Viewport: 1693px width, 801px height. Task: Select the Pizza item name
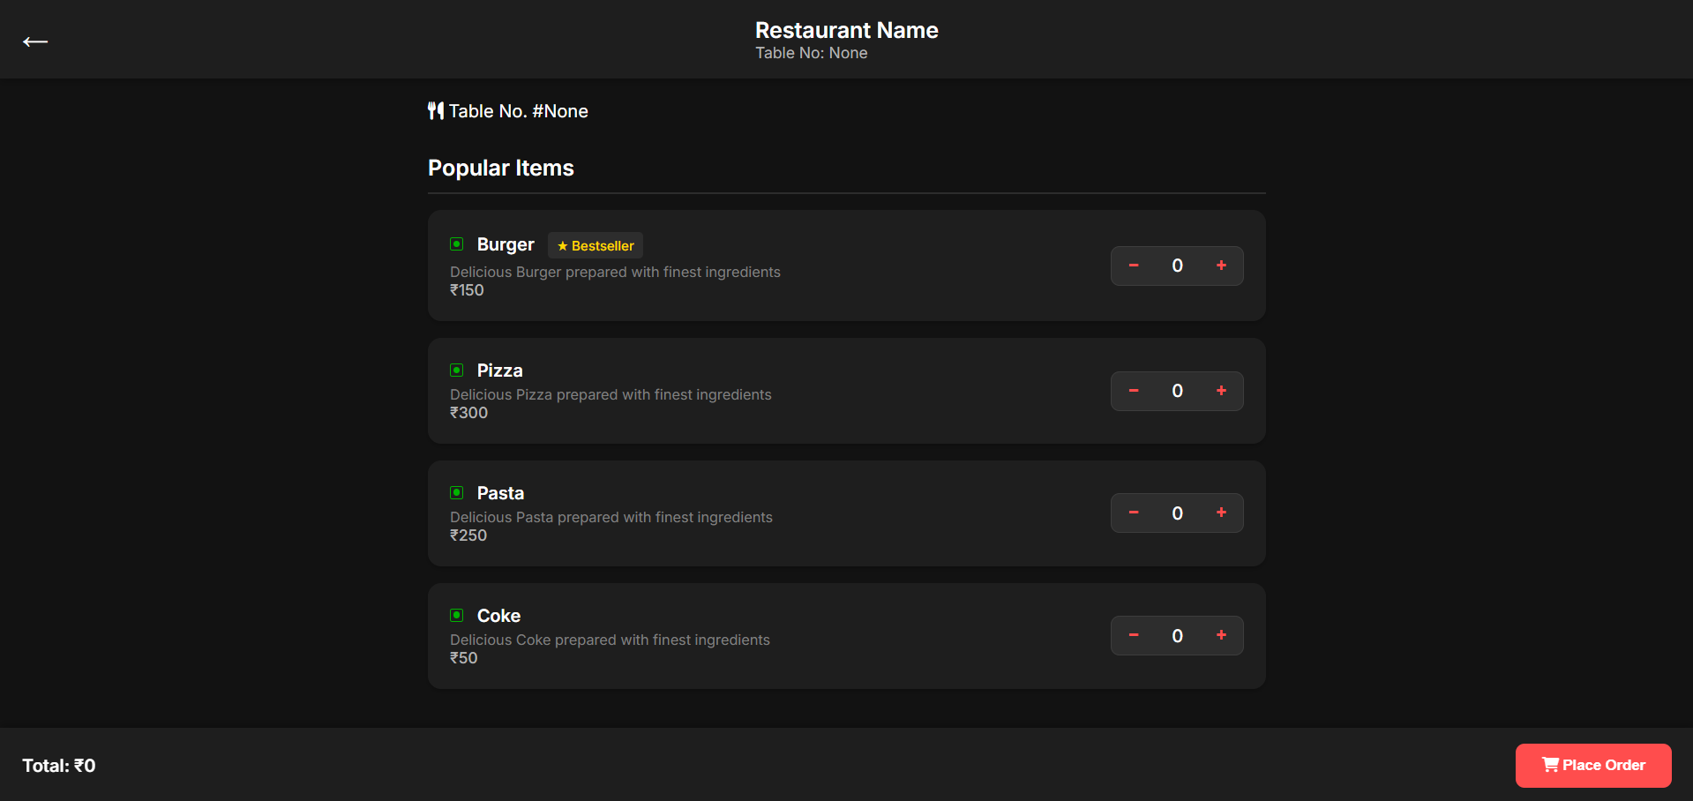(499, 371)
